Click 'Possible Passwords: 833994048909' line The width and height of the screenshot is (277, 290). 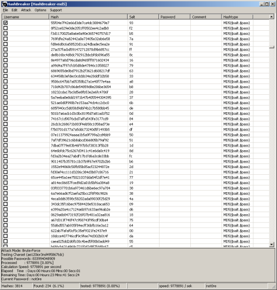28,259
